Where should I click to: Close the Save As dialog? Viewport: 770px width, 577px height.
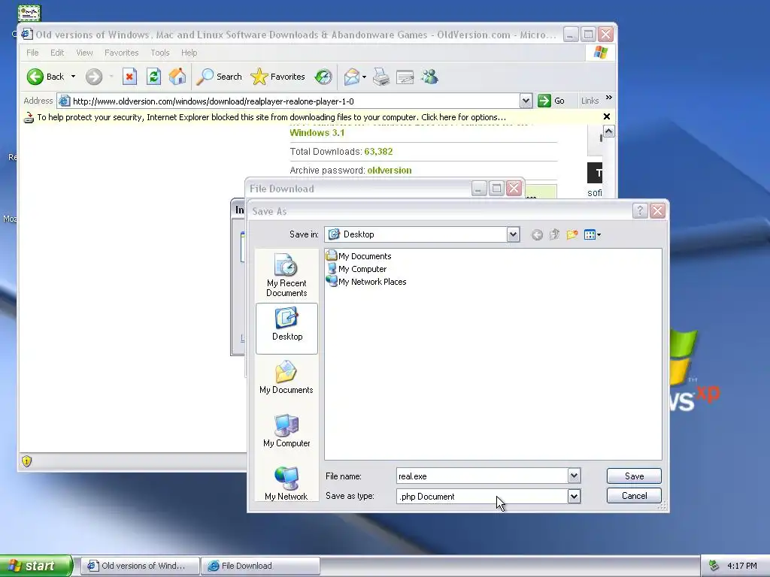[657, 211]
